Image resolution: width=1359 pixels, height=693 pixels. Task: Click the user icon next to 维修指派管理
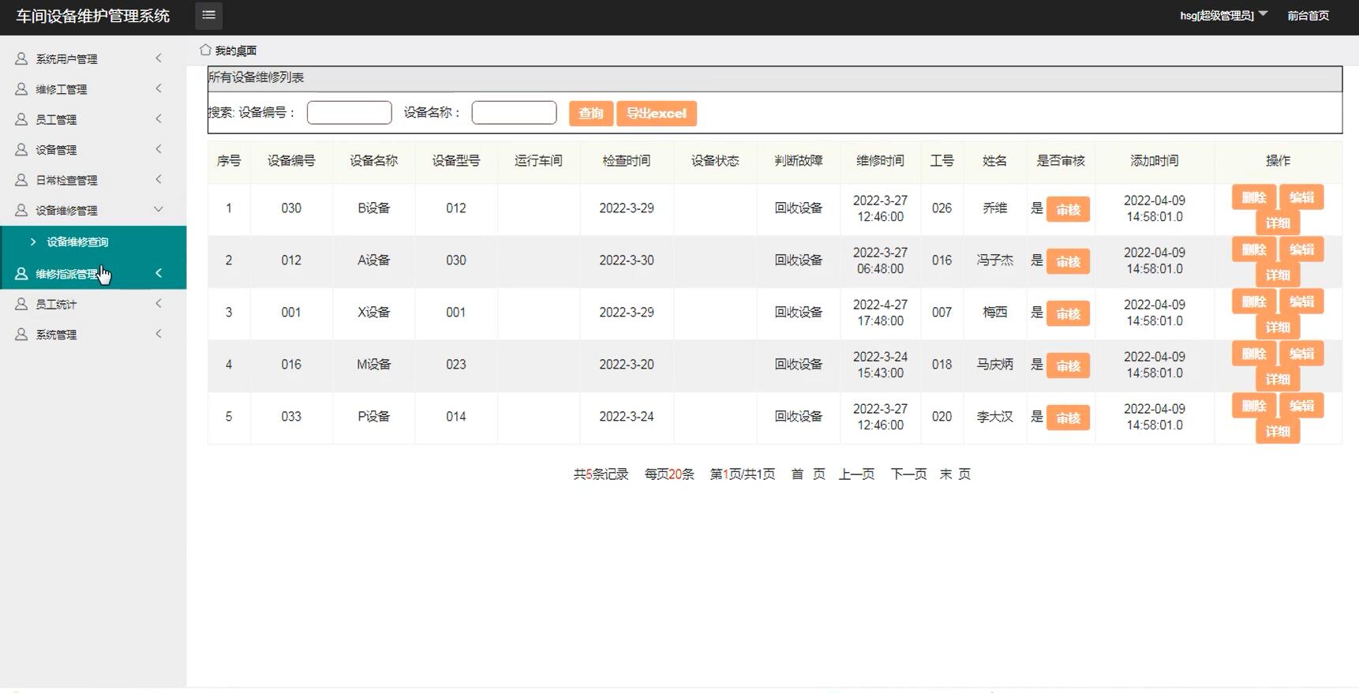click(x=21, y=274)
